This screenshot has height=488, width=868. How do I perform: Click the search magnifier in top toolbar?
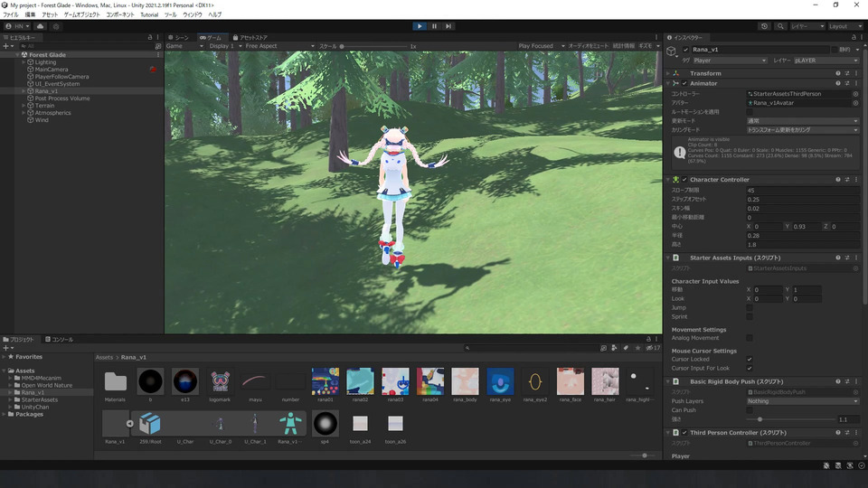tap(779, 26)
